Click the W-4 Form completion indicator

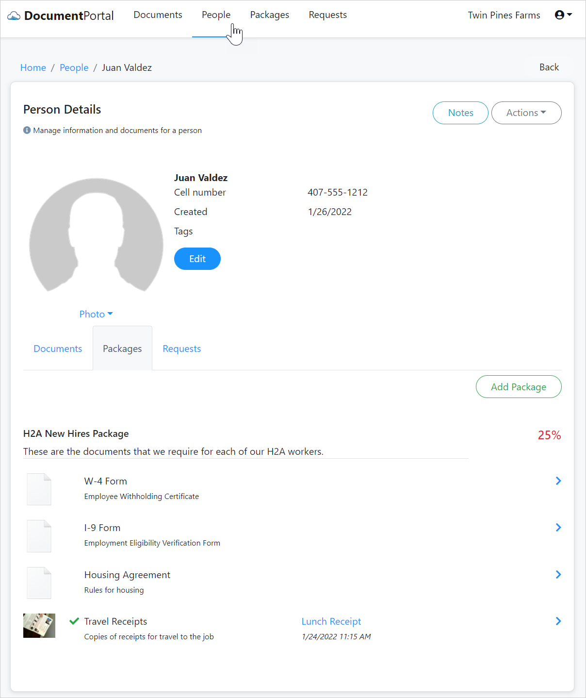(x=74, y=481)
